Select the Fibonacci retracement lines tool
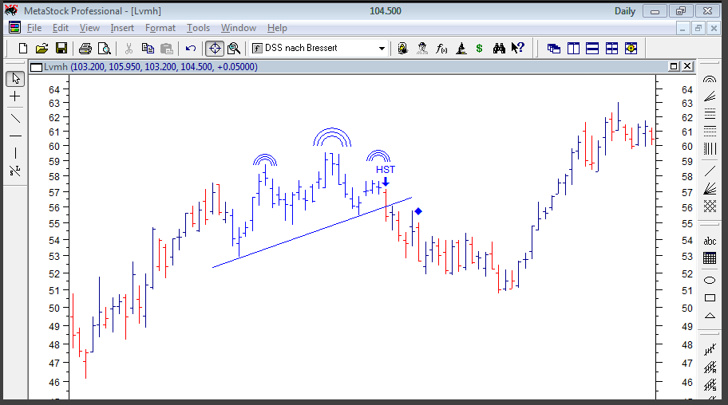Viewport: 728px width, 405px height. (710, 114)
